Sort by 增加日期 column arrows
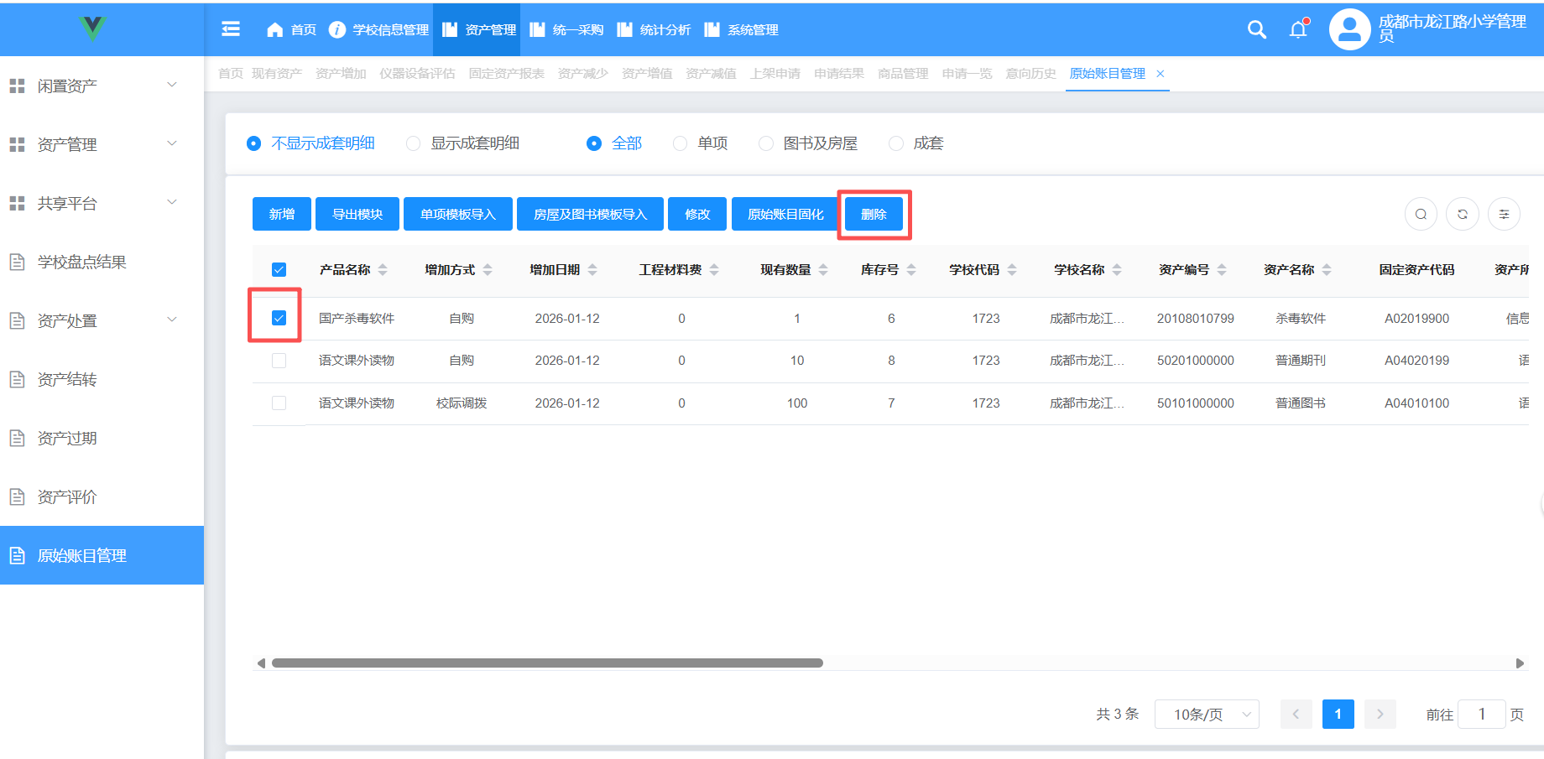This screenshot has width=1544, height=759. 592,270
